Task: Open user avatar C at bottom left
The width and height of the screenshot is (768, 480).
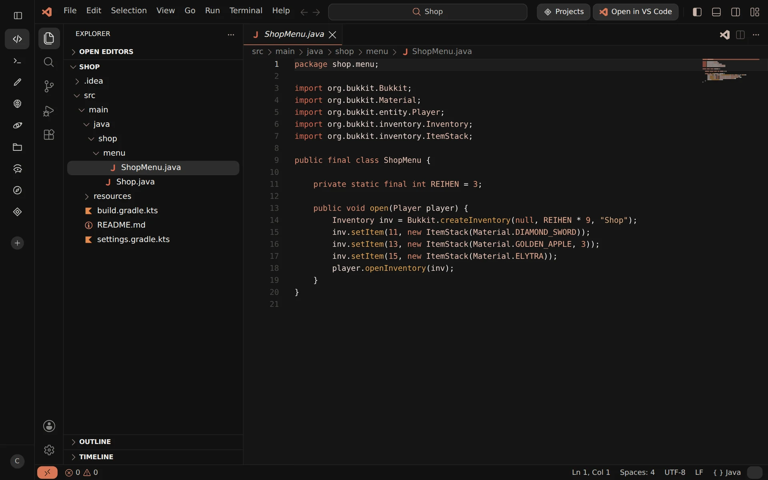Action: point(17,461)
